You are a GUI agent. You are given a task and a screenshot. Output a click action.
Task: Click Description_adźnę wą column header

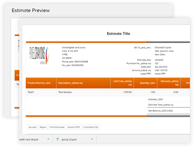pyautogui.click(x=83, y=83)
